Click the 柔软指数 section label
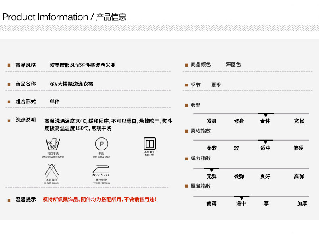The height and width of the screenshot is (236, 319). pyautogui.click(x=201, y=131)
